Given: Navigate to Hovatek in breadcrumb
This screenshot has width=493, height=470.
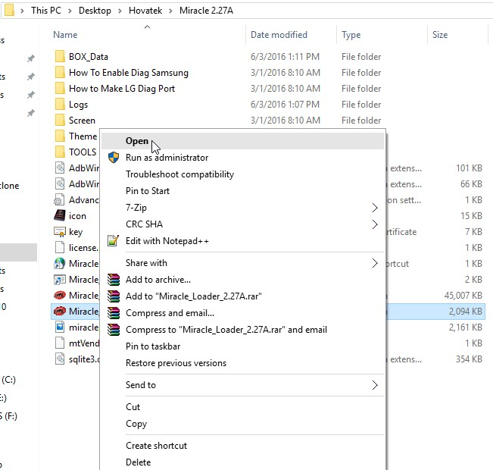Looking at the screenshot, I should (x=145, y=11).
